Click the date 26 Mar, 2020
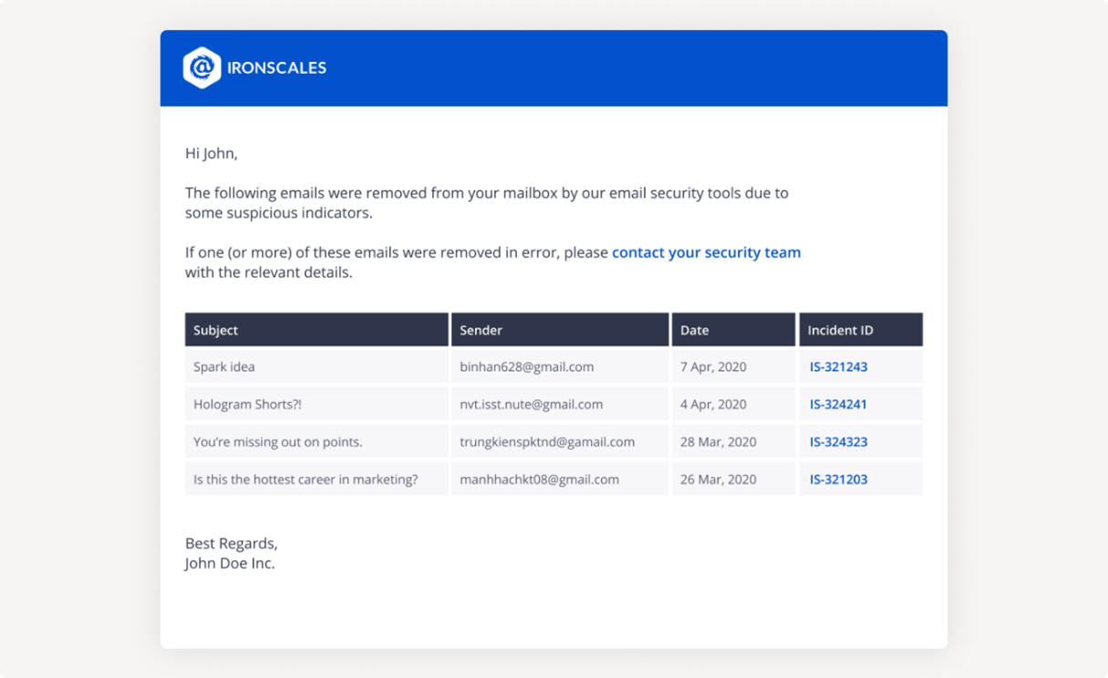This screenshot has height=678, width=1108. click(718, 479)
